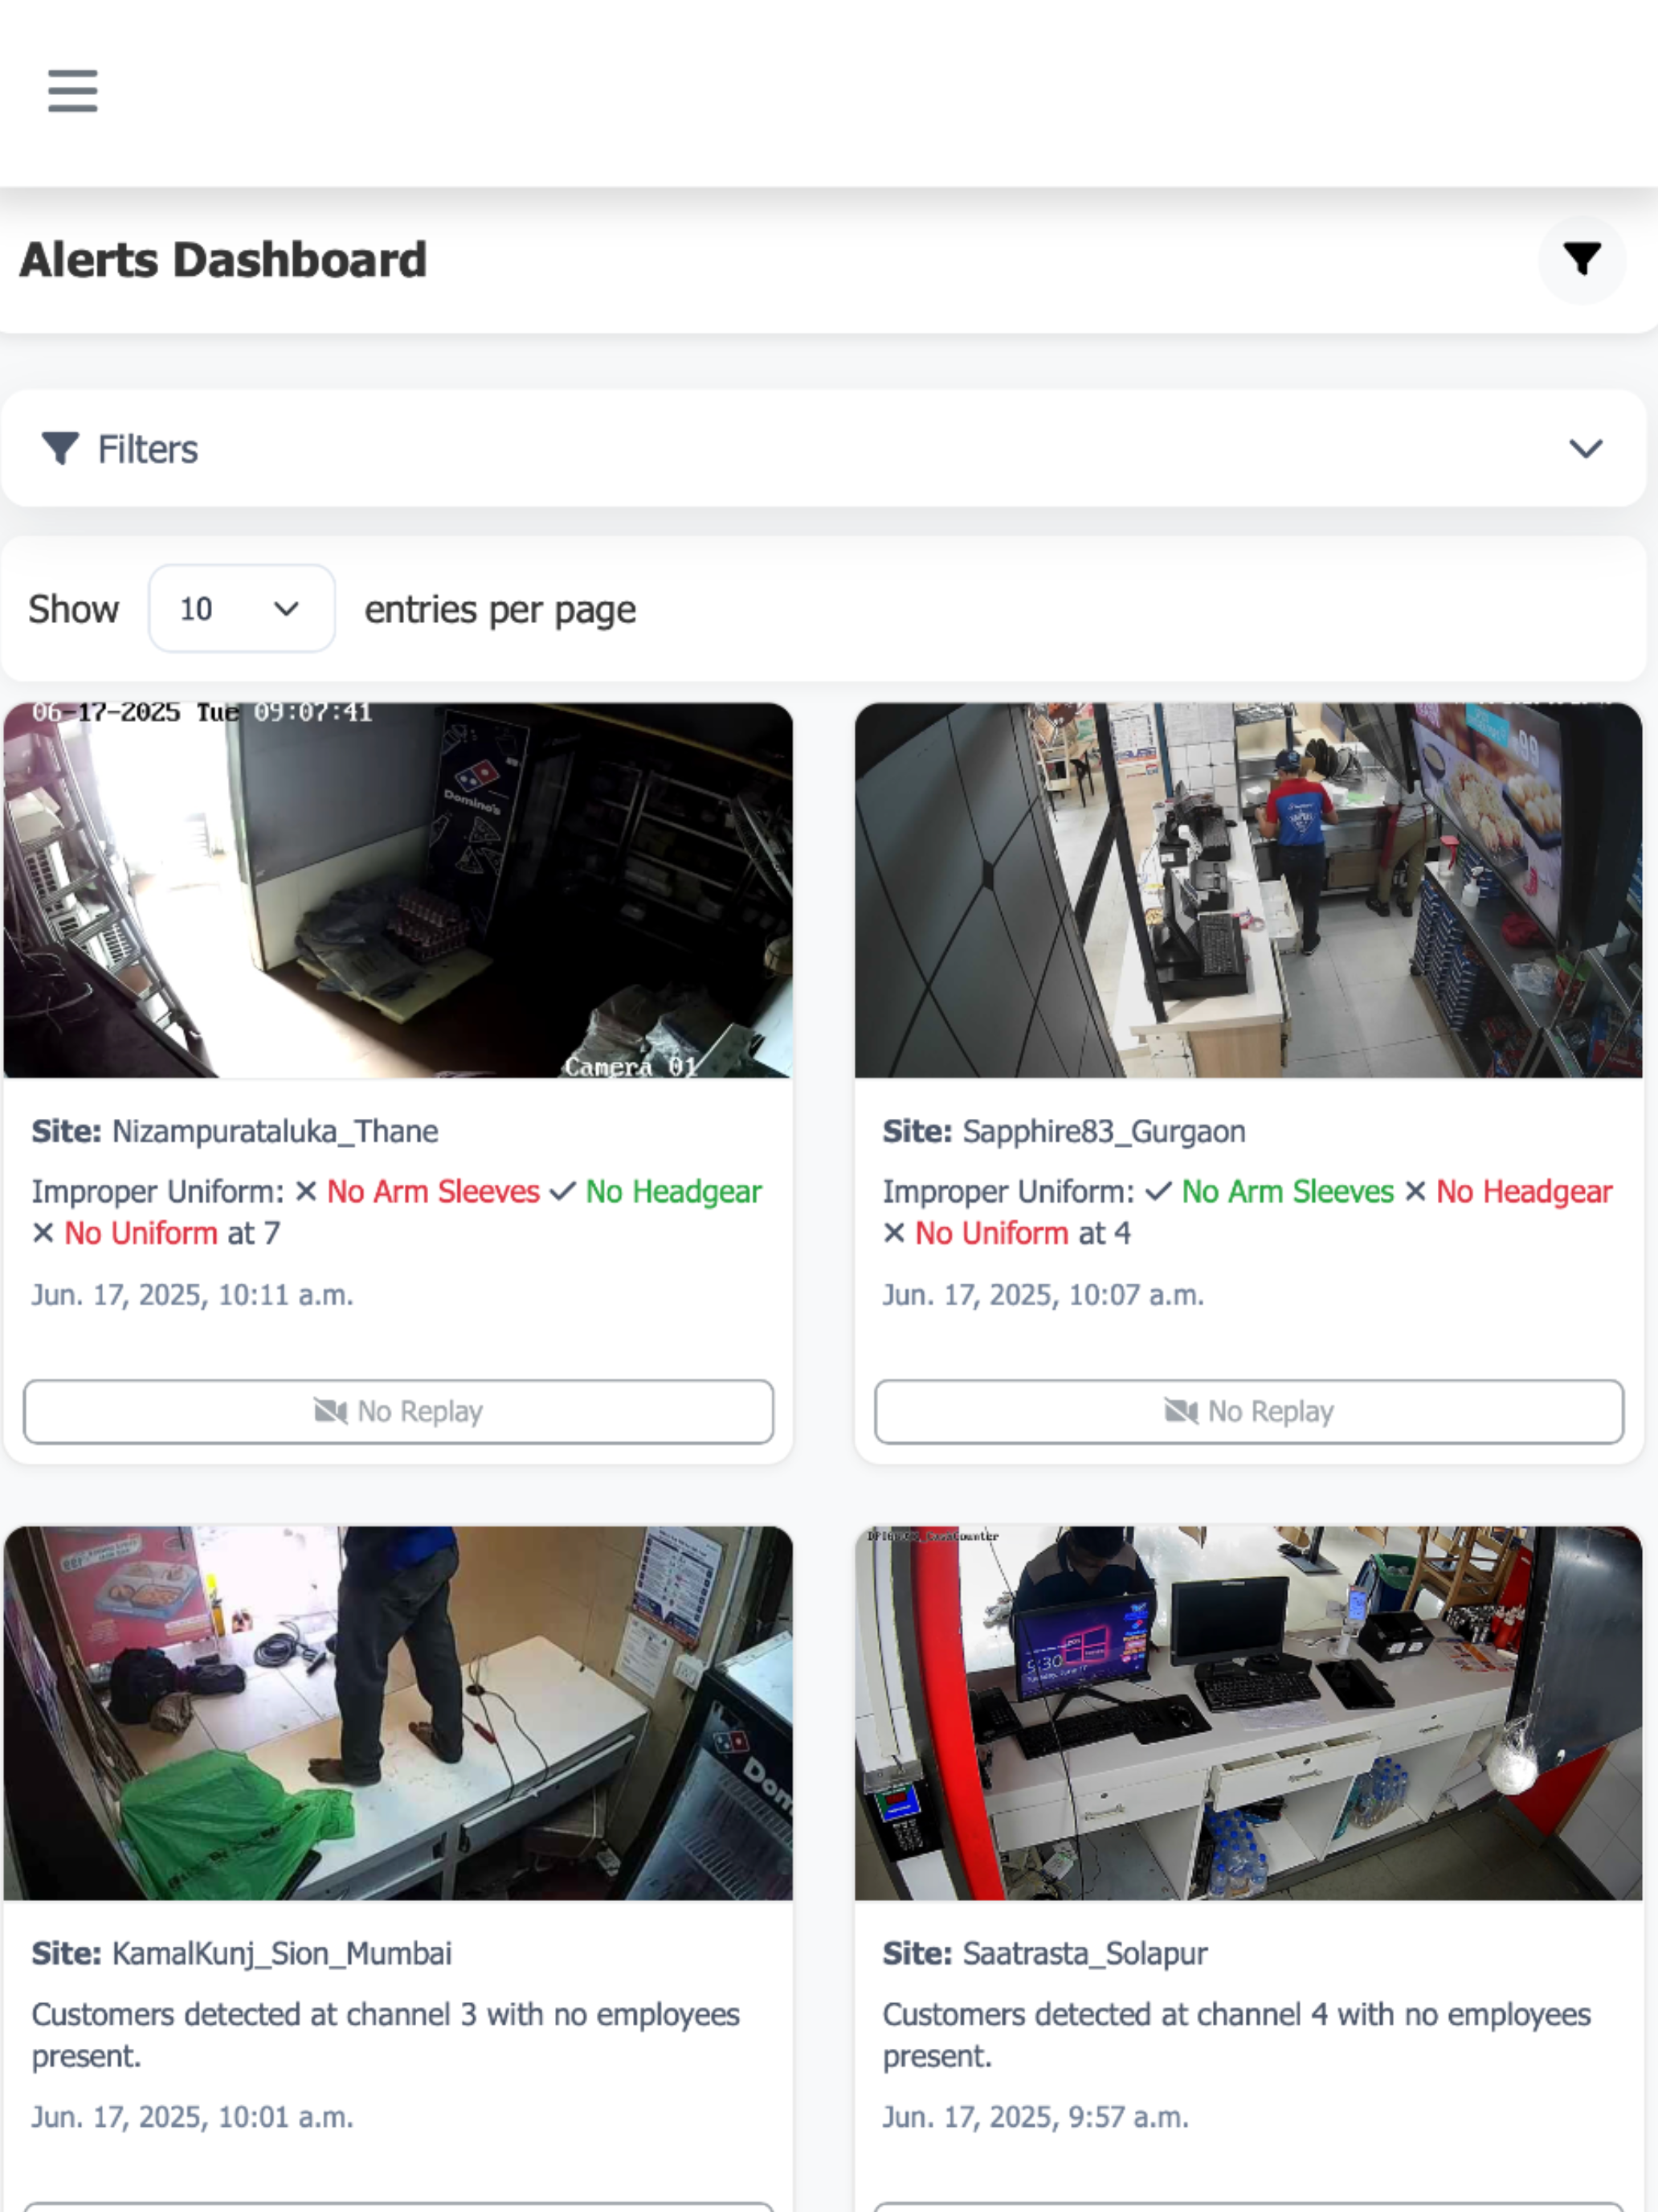Click red No Headgear in Gurgaon alert
The height and width of the screenshot is (2212, 1658).
1524,1192
